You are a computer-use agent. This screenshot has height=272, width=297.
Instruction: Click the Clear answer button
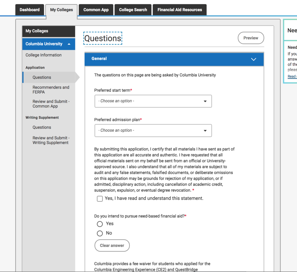coord(112,246)
